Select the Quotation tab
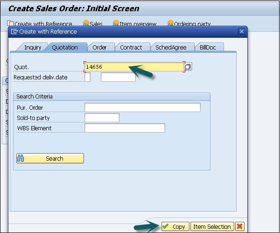 pyautogui.click(x=65, y=48)
